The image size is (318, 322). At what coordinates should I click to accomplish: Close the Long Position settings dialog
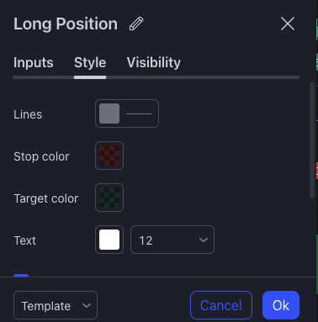click(288, 24)
